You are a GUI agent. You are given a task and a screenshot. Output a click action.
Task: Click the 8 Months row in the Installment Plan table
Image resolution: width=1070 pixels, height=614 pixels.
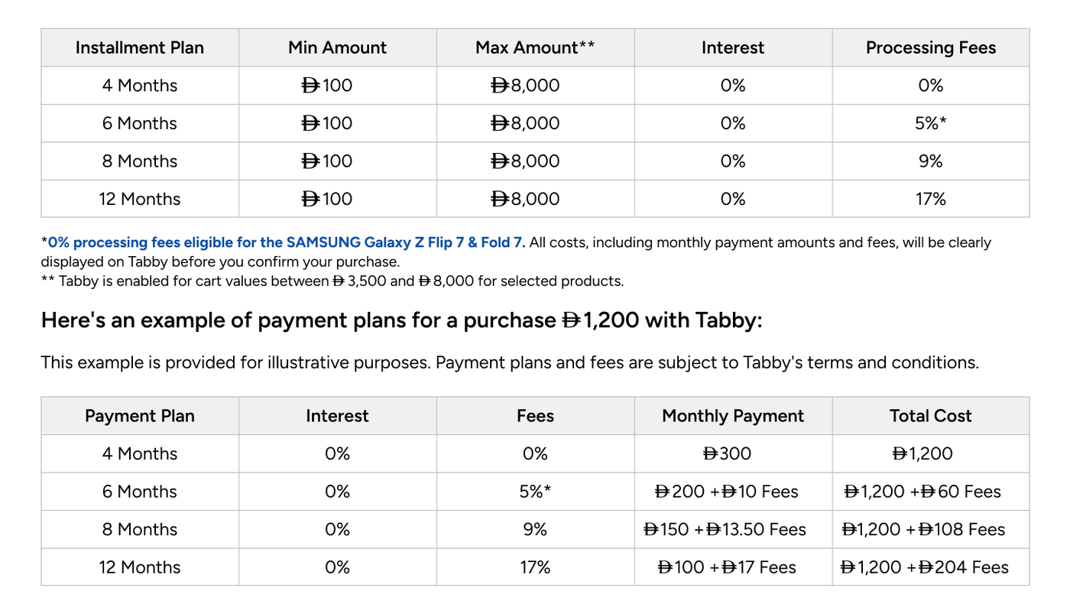click(140, 161)
